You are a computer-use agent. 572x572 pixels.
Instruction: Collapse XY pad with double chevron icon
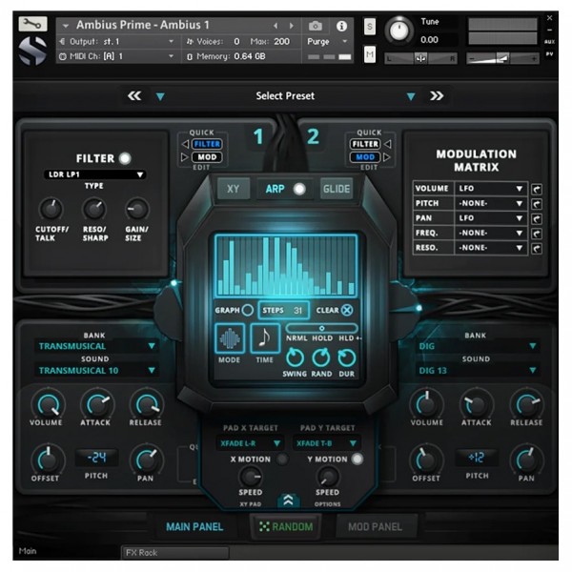[x=288, y=500]
